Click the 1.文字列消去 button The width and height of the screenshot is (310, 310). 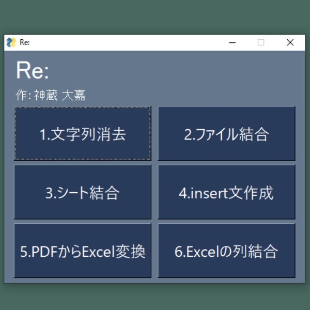(83, 134)
